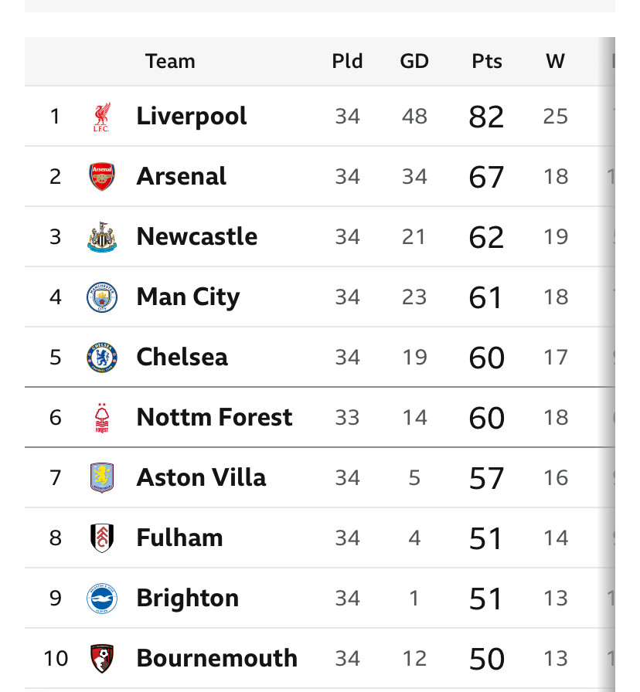Open the Liverpool team link
Viewport: 640px width, 692px height.
[191, 117]
